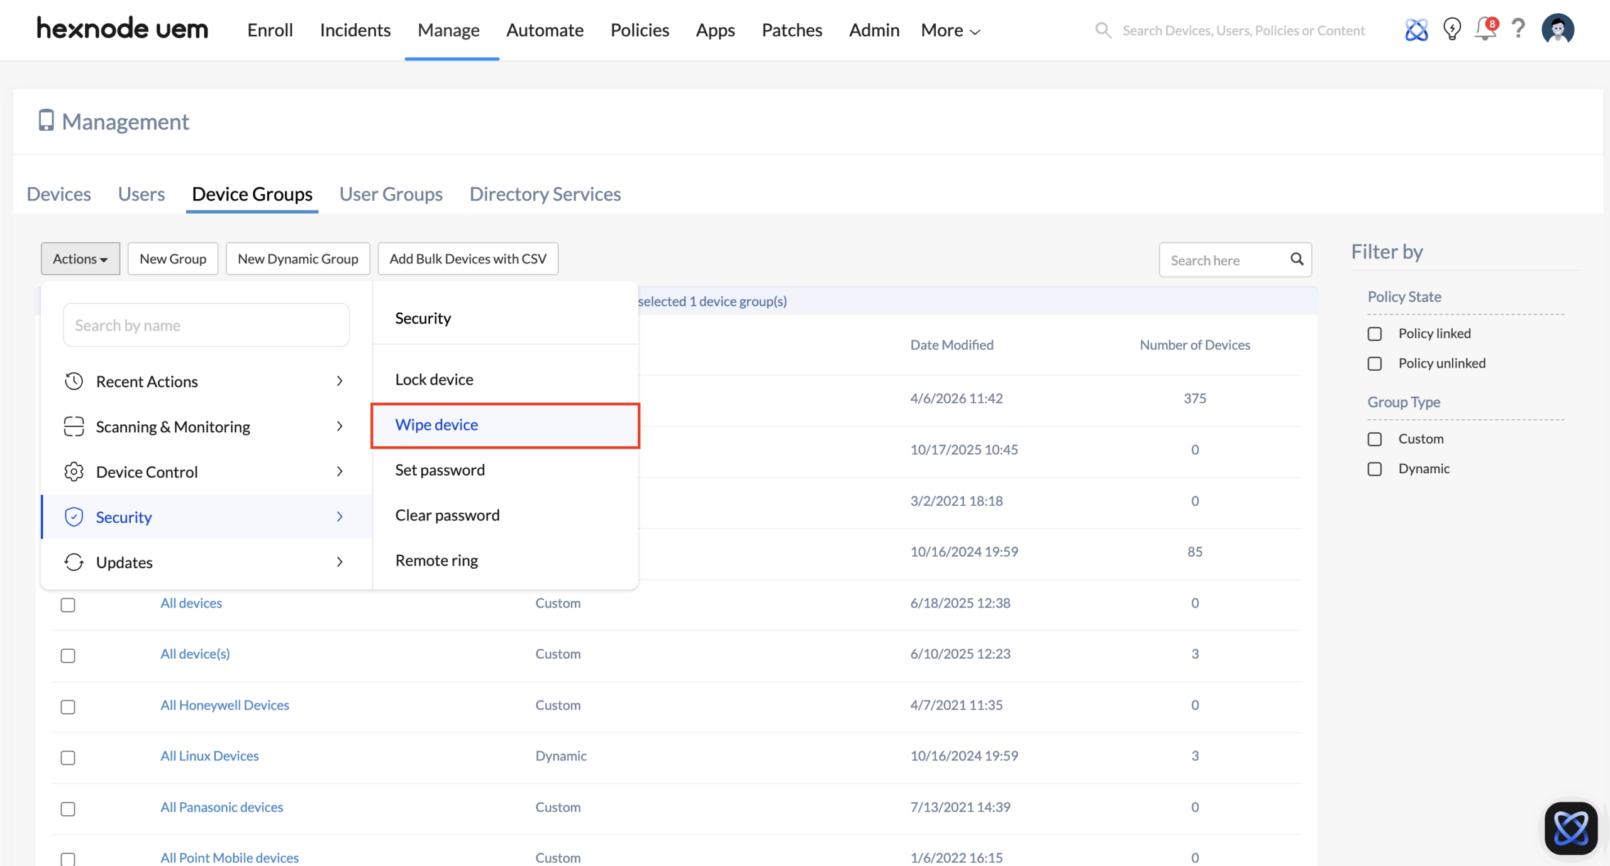Open the Actions dropdown button
Image resolution: width=1610 pixels, height=866 pixels.
click(80, 259)
